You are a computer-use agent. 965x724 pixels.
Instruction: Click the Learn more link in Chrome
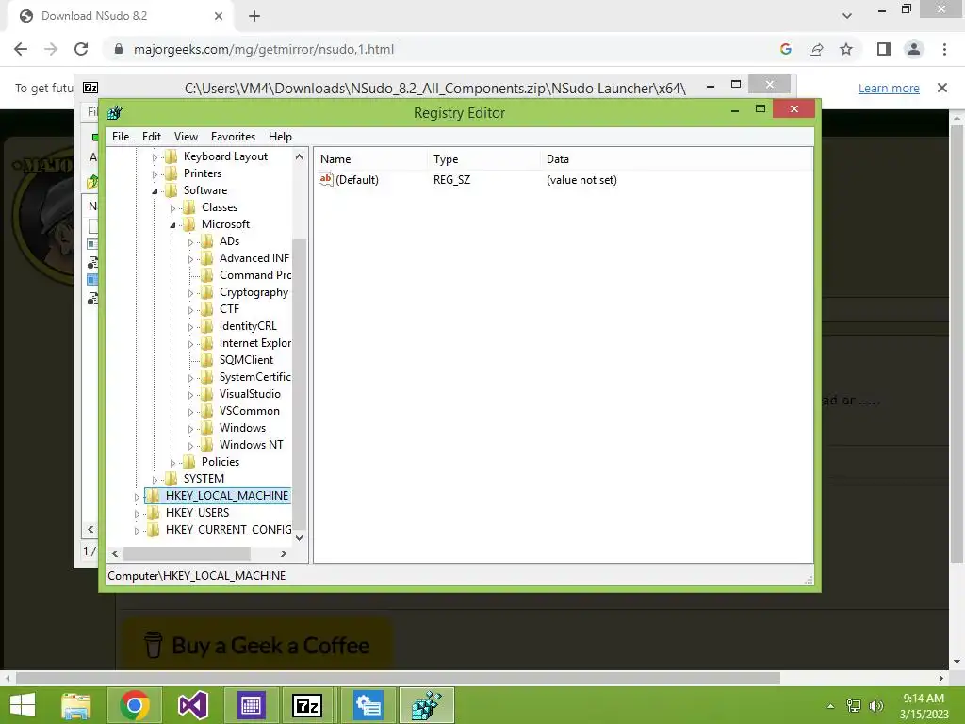point(889,88)
